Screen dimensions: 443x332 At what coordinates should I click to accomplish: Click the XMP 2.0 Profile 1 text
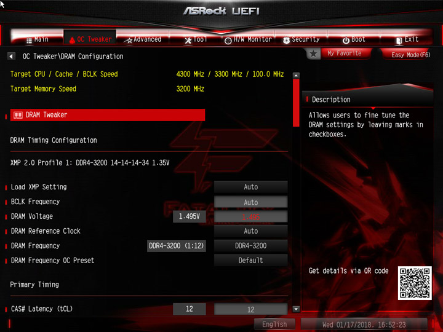(x=90, y=162)
